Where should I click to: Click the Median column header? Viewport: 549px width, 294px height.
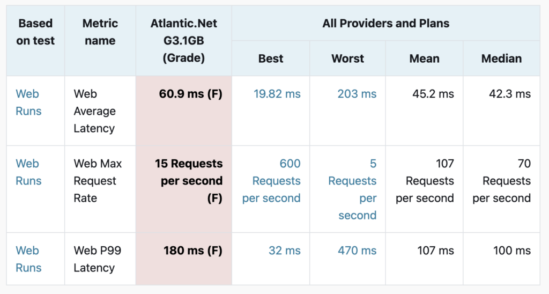501,58
